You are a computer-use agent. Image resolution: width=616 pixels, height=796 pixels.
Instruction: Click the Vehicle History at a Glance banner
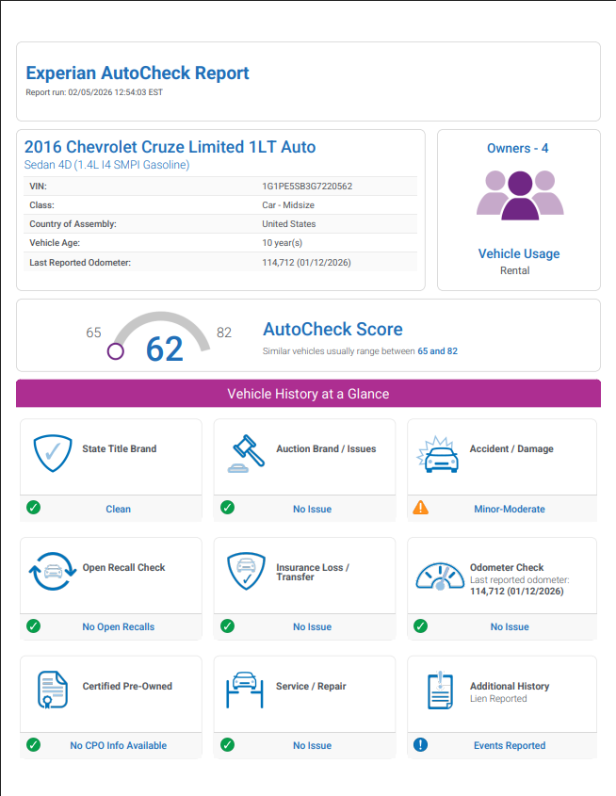click(x=308, y=394)
